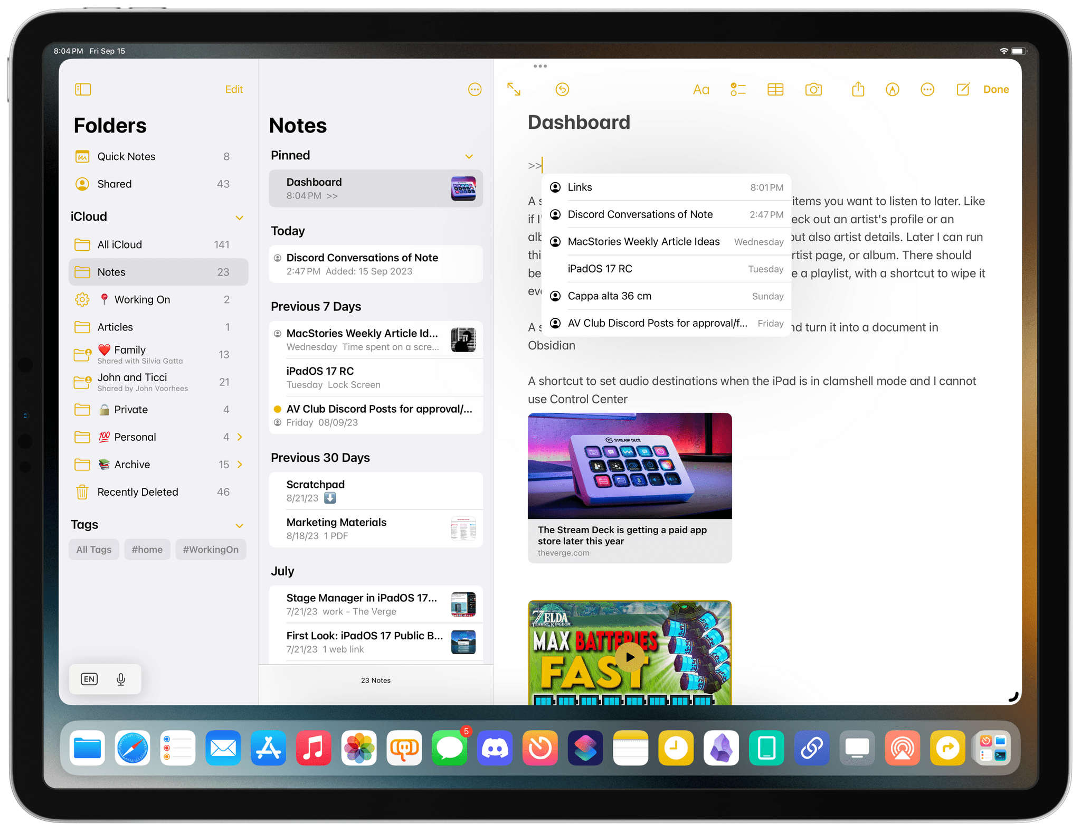1081x832 pixels.
Task: Open the Notes list more options menu
Action: [475, 89]
